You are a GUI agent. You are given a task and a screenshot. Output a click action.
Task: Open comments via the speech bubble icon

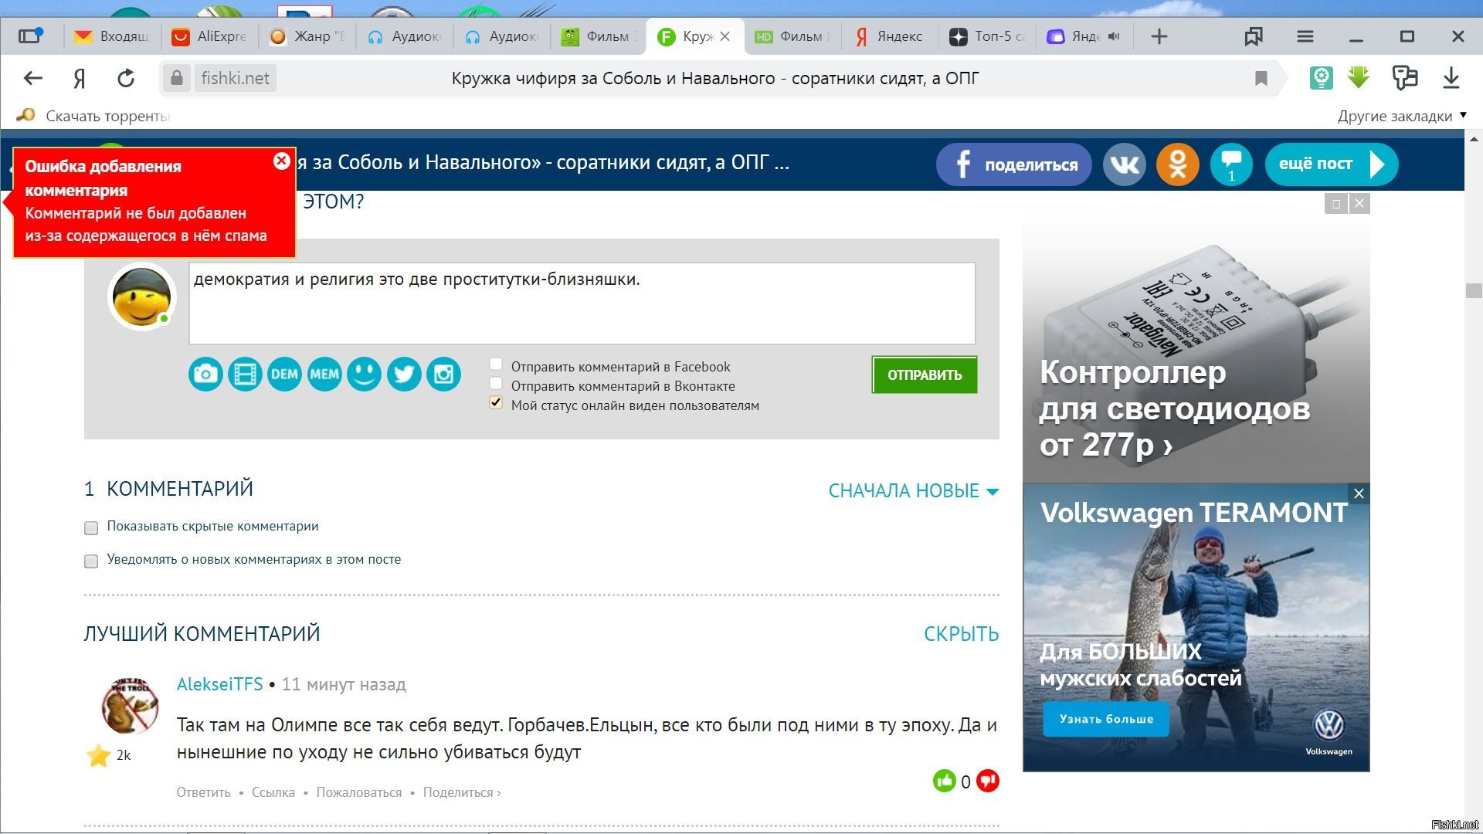[x=1231, y=164]
